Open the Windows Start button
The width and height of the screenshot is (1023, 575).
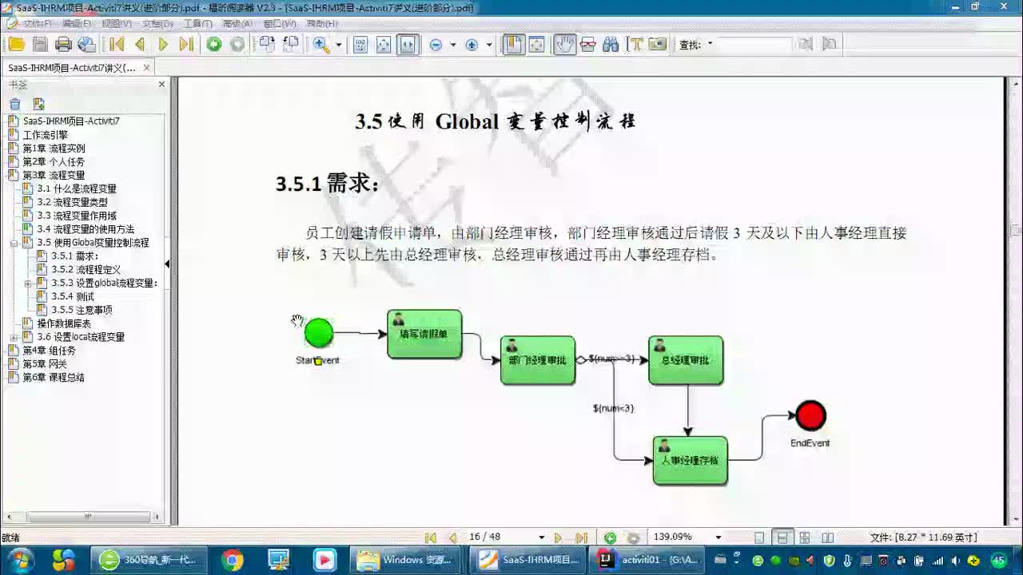[20, 560]
